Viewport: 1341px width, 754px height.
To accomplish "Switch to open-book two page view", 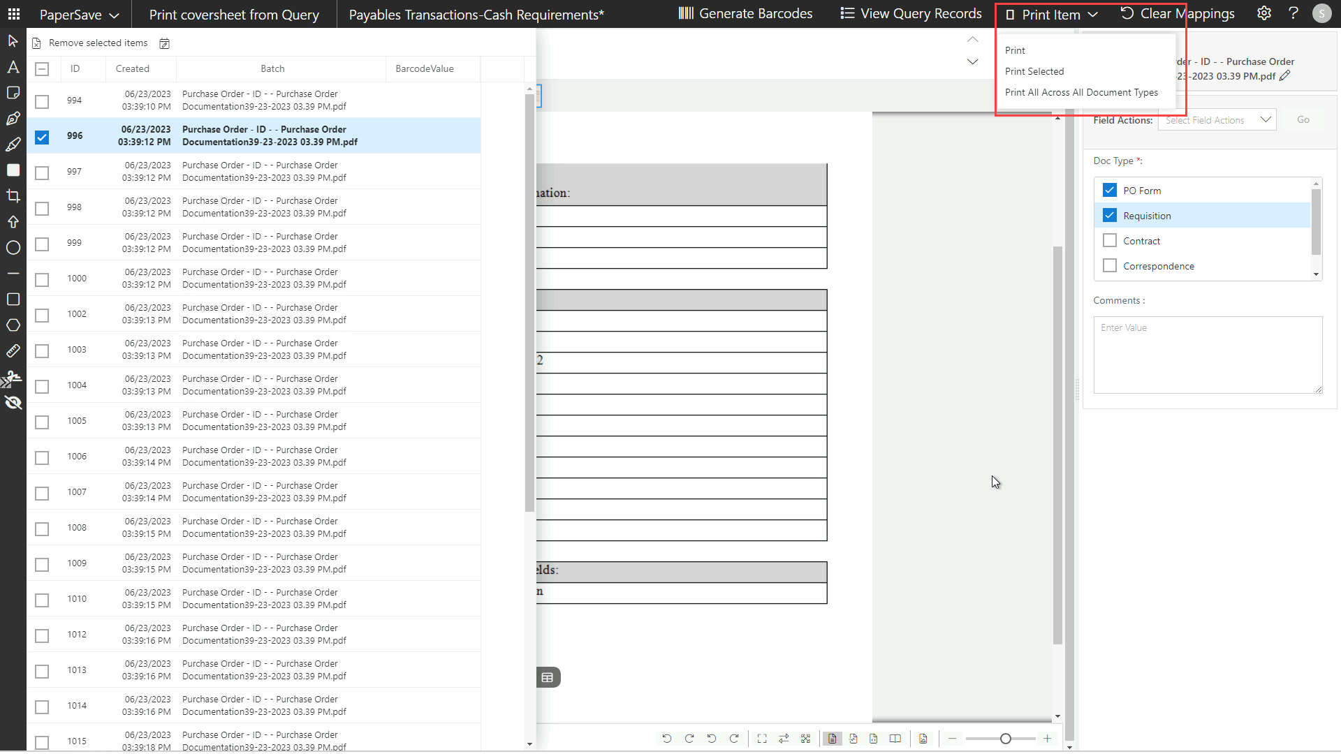I will point(895,739).
